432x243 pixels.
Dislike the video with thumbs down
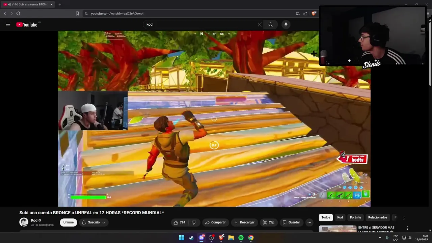point(194,222)
